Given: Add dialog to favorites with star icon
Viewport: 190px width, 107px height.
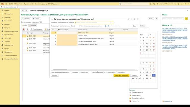Looking at the screenshot, I should pos(52,19).
